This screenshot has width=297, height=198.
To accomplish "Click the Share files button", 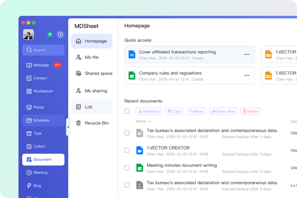I will (223, 111).
